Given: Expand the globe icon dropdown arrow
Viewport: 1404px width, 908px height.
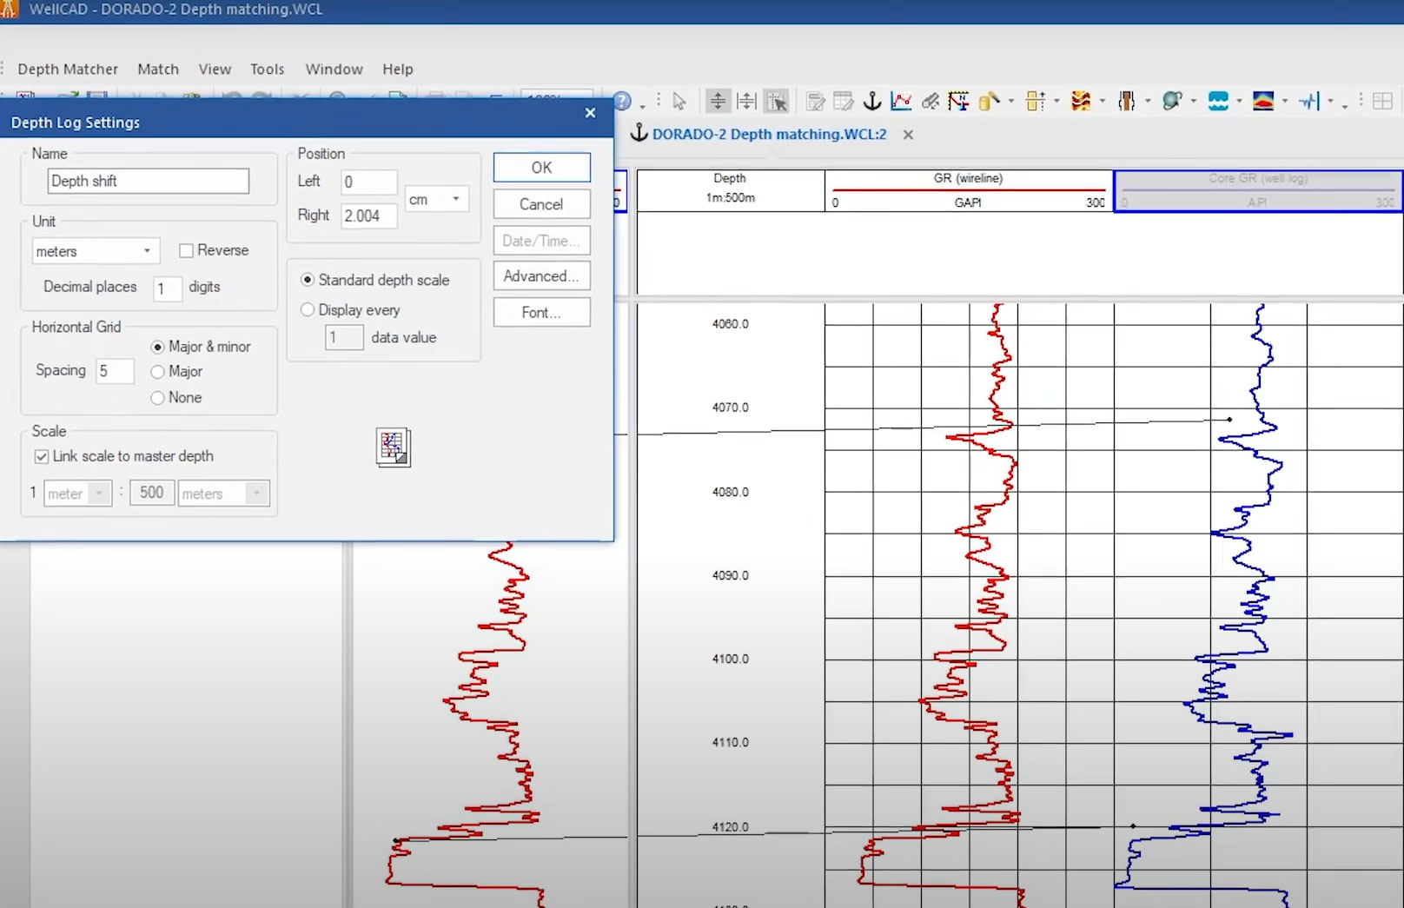Looking at the screenshot, I should [x=1194, y=103].
